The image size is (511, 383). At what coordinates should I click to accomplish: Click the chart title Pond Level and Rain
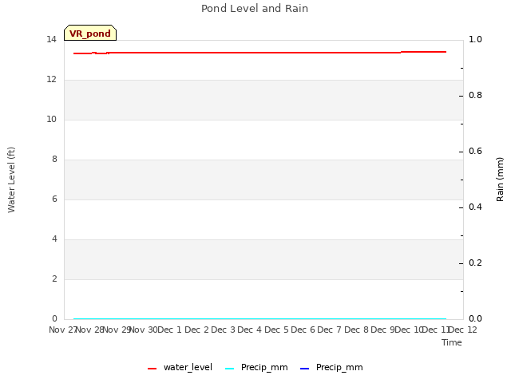(255, 9)
